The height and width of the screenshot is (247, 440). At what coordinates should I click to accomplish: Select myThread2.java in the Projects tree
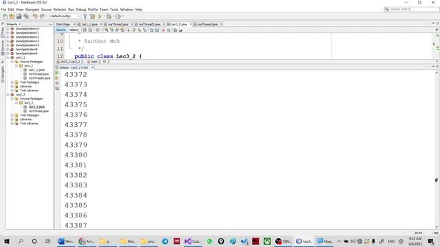[39, 78]
